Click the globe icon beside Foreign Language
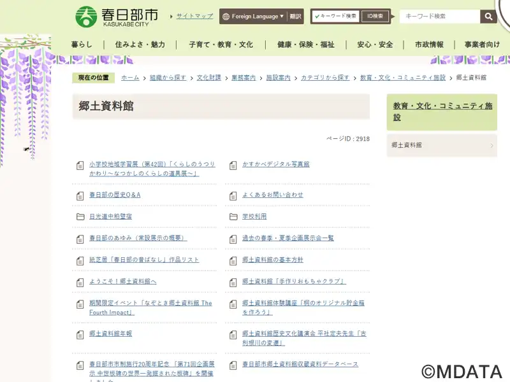This screenshot has width=510, height=382. click(226, 17)
